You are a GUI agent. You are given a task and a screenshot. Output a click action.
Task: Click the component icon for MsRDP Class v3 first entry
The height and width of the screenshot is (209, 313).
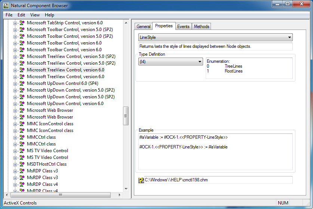pyautogui.click(x=22, y=171)
